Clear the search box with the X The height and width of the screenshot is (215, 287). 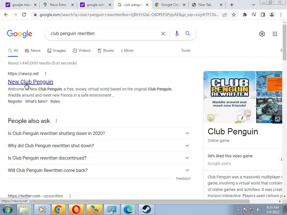click(x=163, y=34)
